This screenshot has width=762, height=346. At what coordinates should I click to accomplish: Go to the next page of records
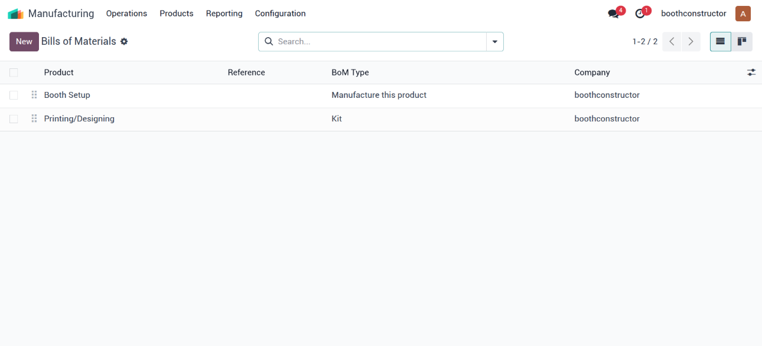pos(691,41)
